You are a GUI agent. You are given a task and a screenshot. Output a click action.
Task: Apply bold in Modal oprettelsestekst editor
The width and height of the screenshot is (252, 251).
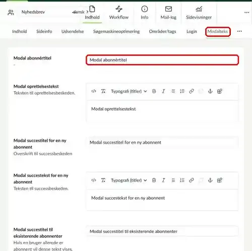click(x=154, y=91)
